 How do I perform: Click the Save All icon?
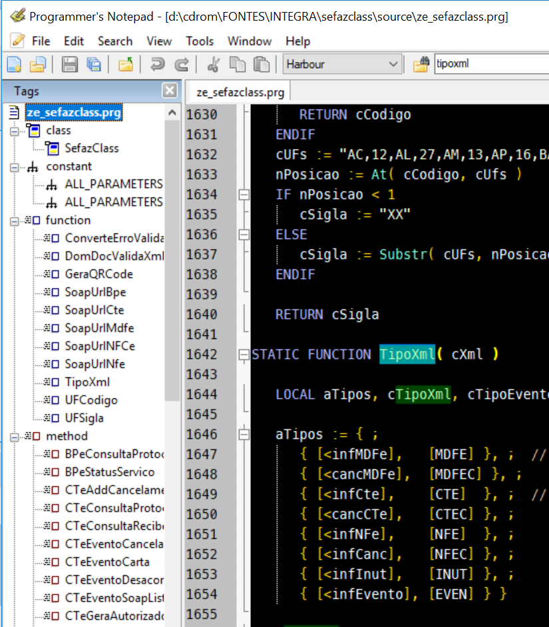(93, 65)
